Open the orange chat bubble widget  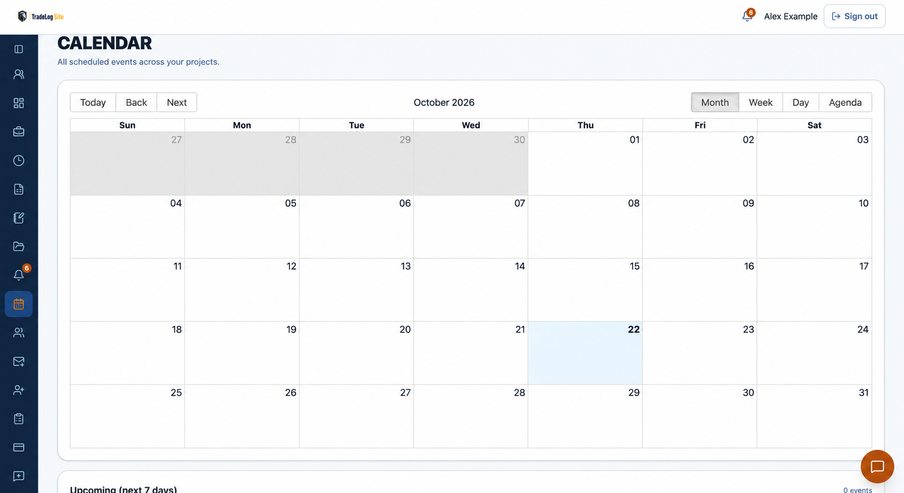pyautogui.click(x=877, y=466)
